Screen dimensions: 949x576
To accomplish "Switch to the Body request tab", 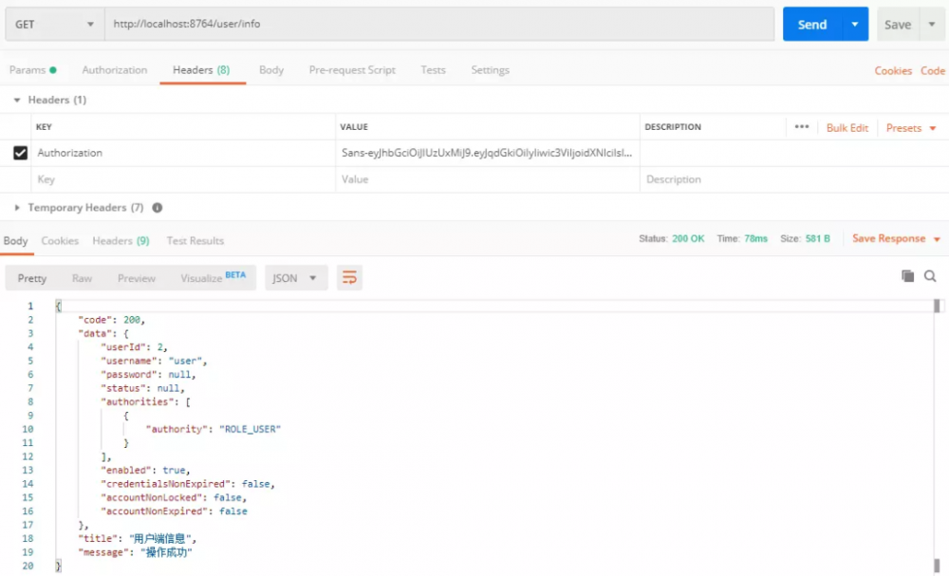I will (271, 69).
